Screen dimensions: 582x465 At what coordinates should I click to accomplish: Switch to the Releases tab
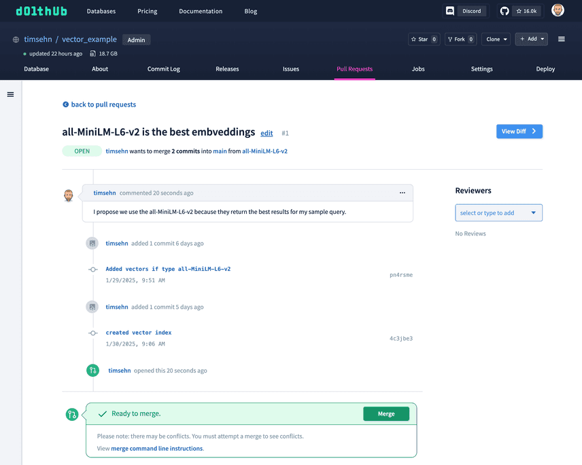coord(227,69)
